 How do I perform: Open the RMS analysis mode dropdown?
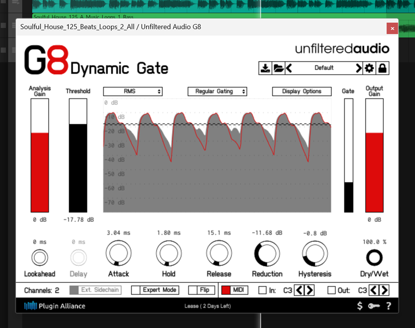click(x=133, y=91)
